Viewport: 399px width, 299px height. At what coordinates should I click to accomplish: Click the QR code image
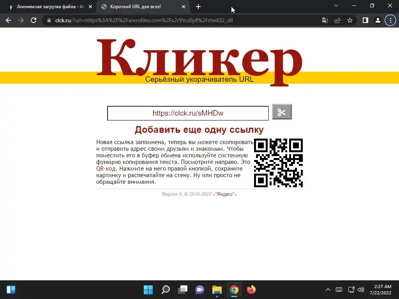point(278,163)
